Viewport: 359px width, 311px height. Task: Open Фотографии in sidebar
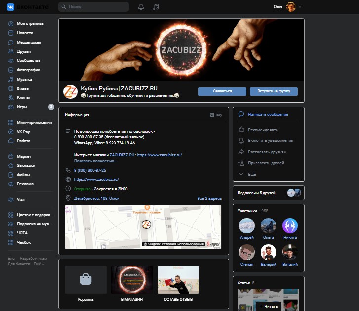28,70
